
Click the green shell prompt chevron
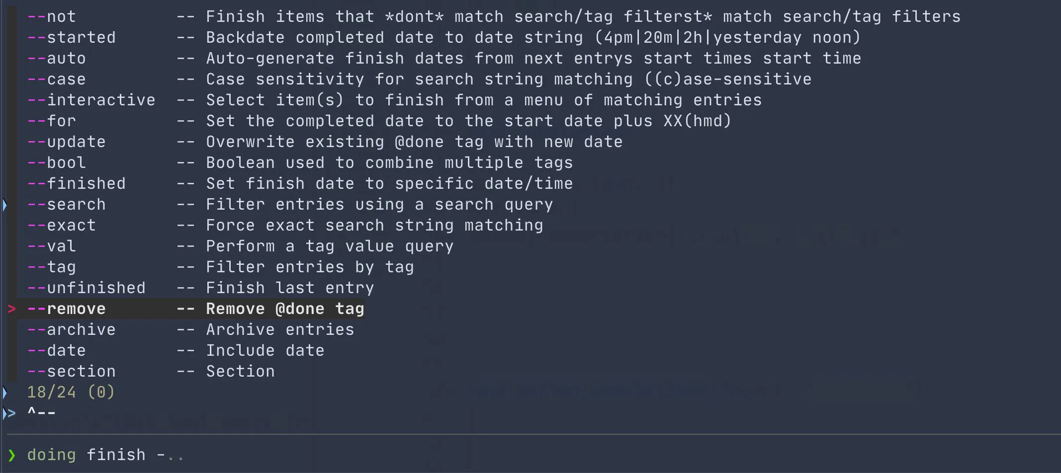(x=12, y=455)
